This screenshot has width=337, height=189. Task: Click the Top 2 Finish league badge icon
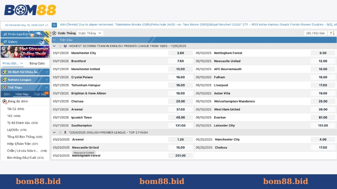(65, 132)
